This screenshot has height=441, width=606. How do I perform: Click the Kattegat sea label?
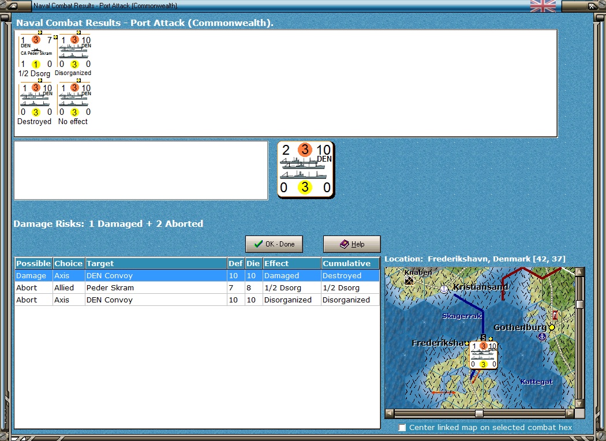click(x=536, y=382)
